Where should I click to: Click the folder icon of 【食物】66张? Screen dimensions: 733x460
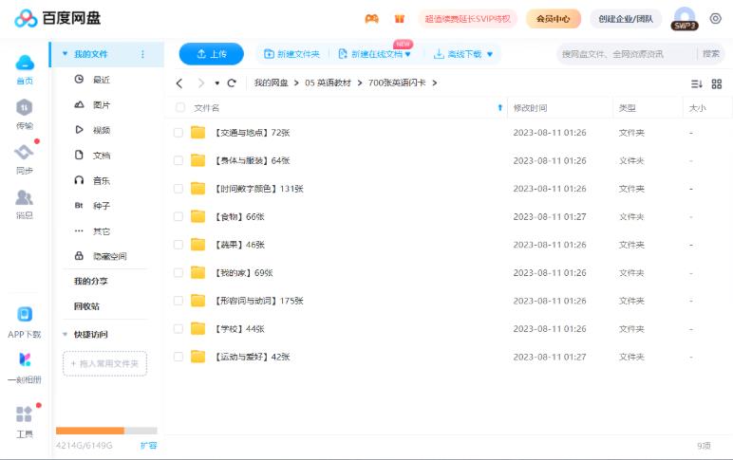pos(197,216)
